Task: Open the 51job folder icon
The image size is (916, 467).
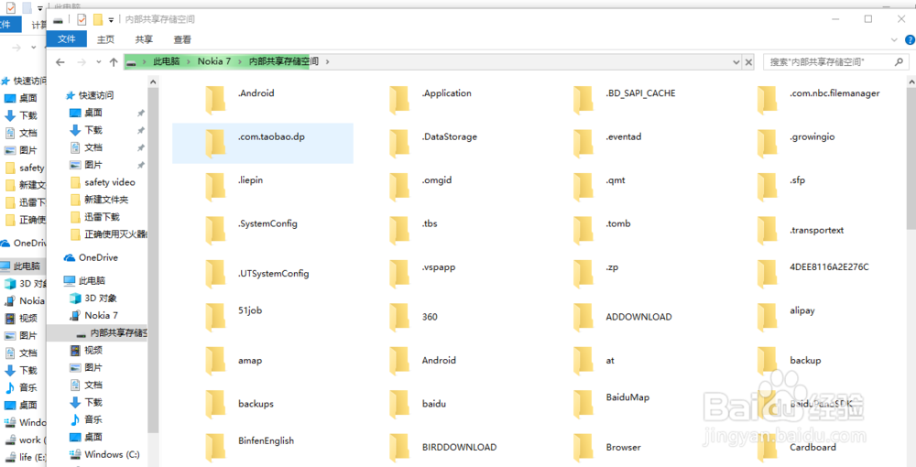Action: [215, 317]
